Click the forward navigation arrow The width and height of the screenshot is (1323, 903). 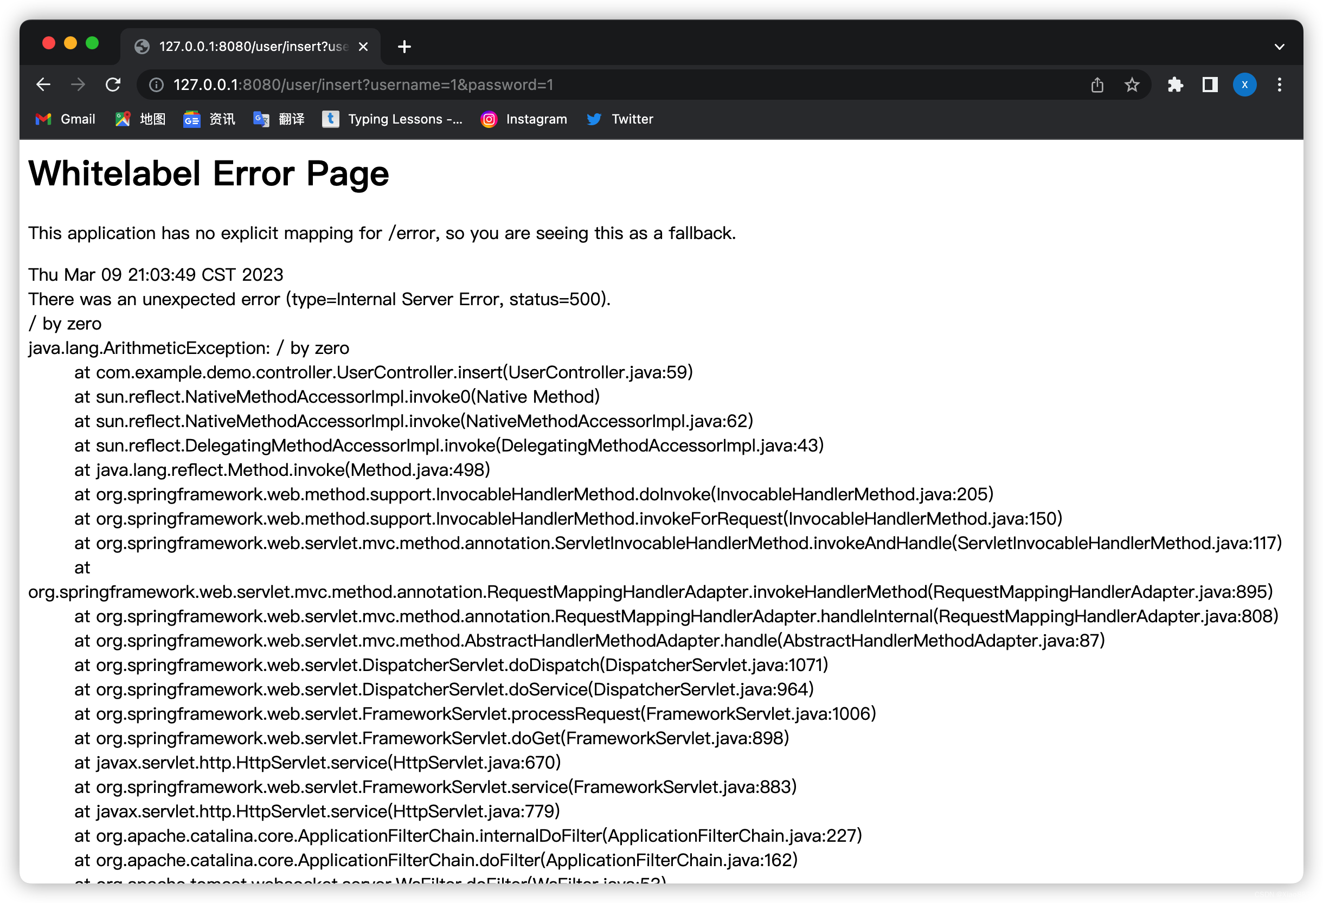point(78,85)
